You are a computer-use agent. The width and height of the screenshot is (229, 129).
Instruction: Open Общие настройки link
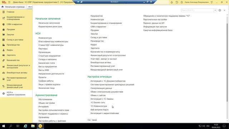pos(47,103)
